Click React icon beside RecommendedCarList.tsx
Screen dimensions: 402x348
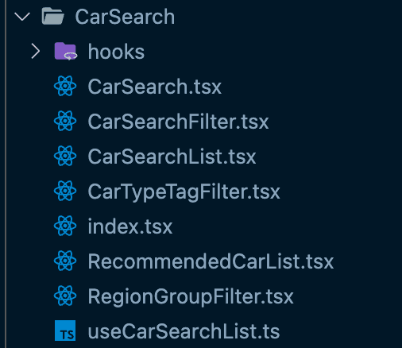(x=65, y=261)
